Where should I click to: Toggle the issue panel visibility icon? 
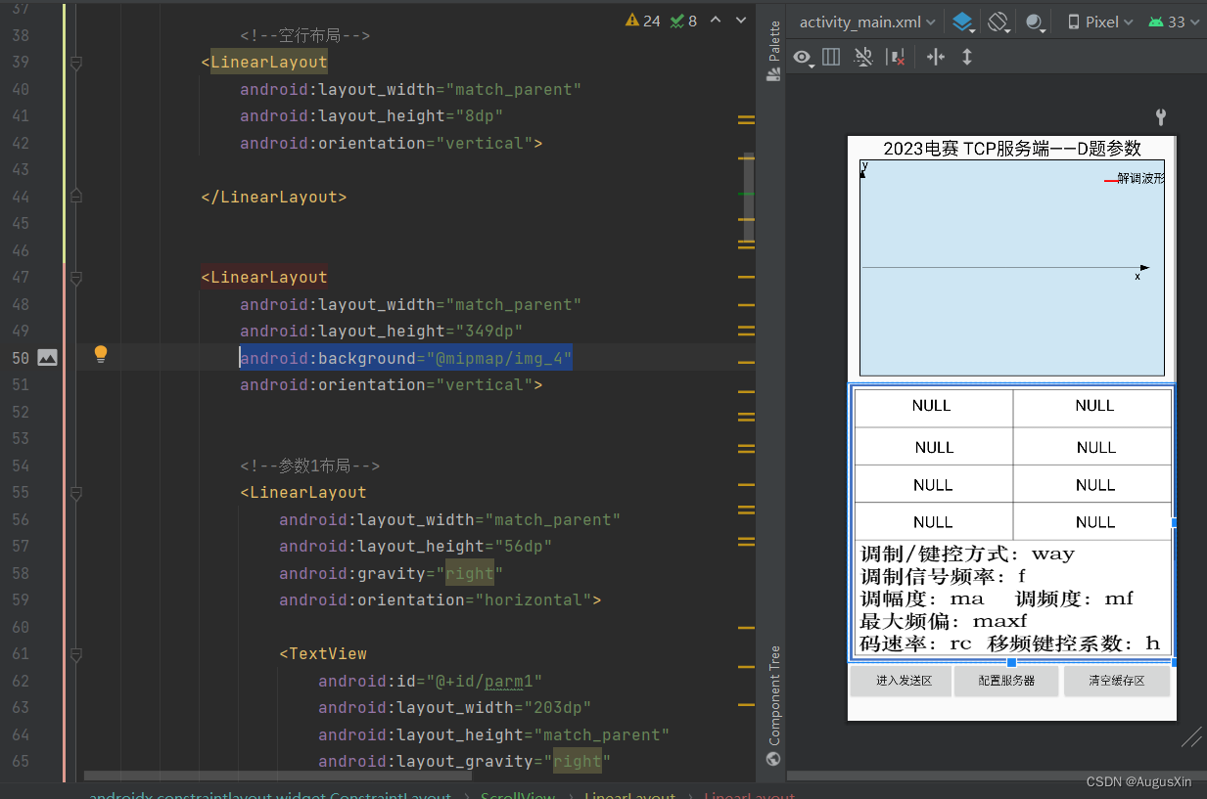(x=897, y=57)
